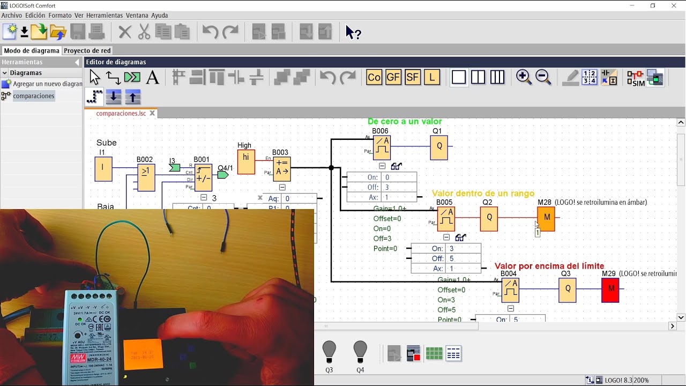Click the horizontal scrollbar right arrow
Viewport: 686px width, 386px height.
(x=672, y=326)
